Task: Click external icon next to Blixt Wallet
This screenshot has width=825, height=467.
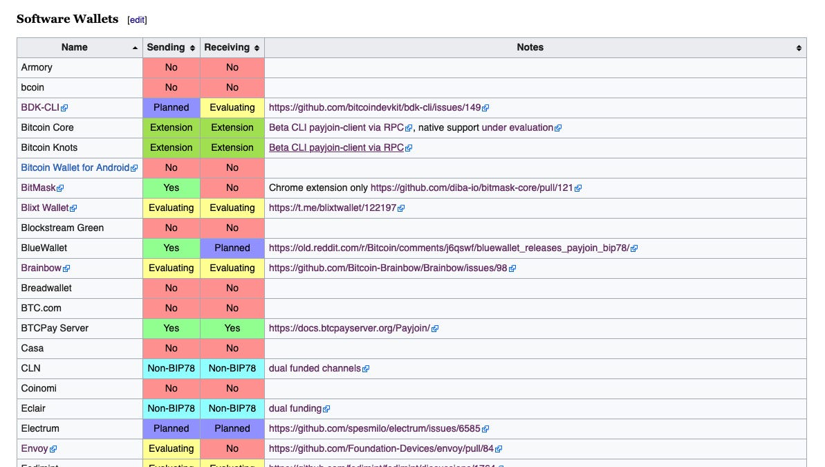Action: pos(74,208)
